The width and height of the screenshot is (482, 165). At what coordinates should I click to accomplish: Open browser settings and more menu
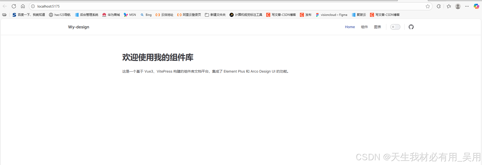(x=467, y=6)
